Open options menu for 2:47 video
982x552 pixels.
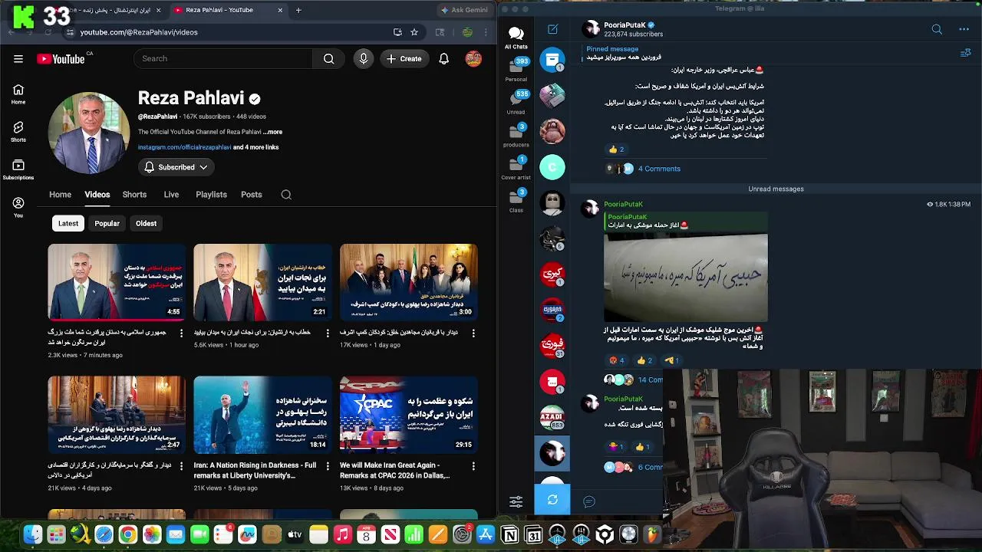click(182, 465)
